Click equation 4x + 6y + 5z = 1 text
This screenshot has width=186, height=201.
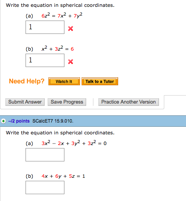coord(63,176)
